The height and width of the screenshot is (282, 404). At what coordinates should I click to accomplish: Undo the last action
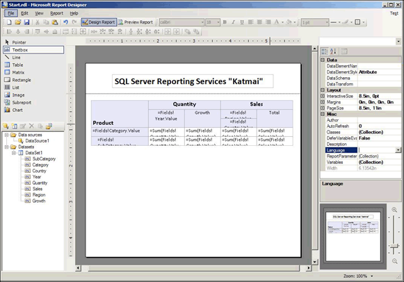coord(65,22)
